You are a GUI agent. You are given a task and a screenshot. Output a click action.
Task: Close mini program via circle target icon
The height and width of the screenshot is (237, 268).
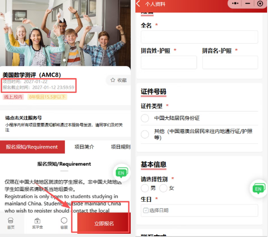(x=260, y=4)
